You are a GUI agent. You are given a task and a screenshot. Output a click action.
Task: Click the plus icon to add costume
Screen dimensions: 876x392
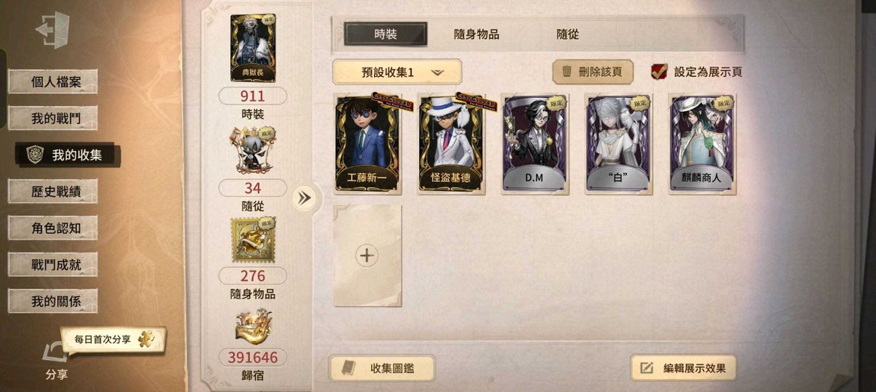(x=367, y=256)
